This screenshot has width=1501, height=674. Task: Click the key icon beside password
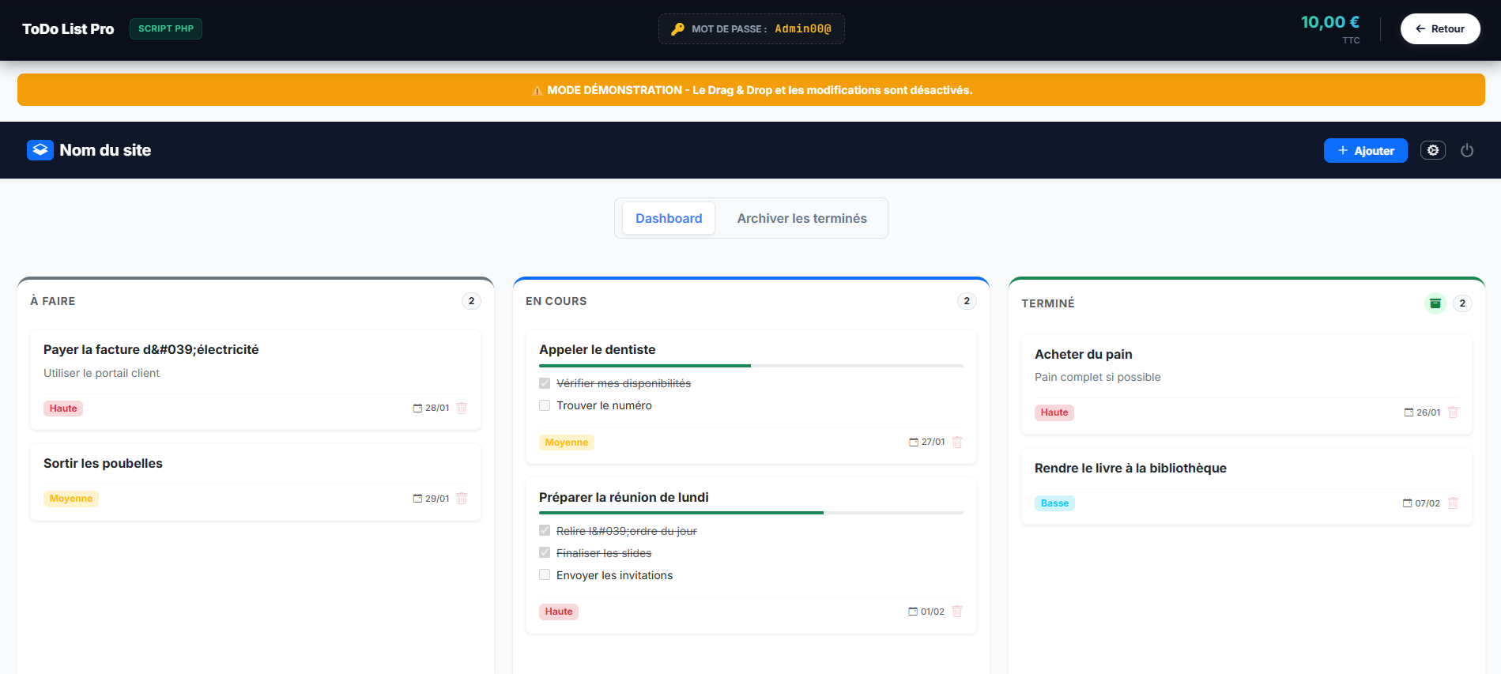pyautogui.click(x=677, y=29)
